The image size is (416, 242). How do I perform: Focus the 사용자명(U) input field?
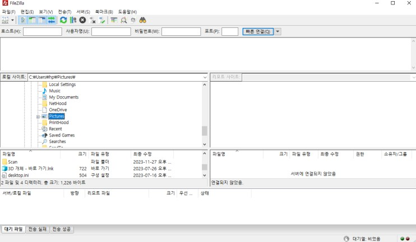click(111, 31)
